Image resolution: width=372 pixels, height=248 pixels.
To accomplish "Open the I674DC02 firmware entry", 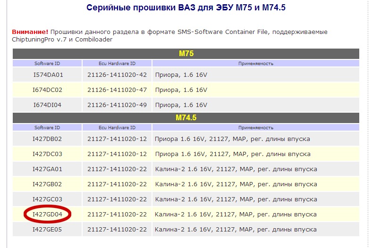I will 47,90.
